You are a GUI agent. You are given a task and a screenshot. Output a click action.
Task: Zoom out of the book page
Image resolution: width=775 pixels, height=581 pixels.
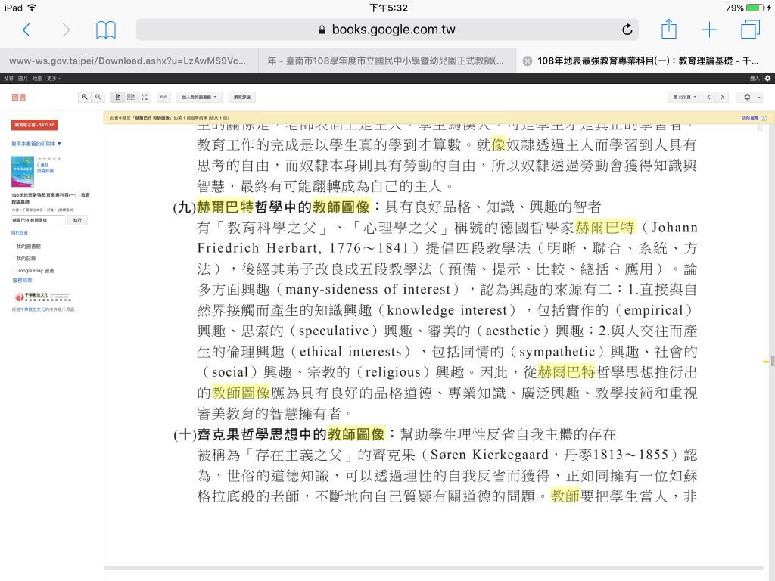98,97
